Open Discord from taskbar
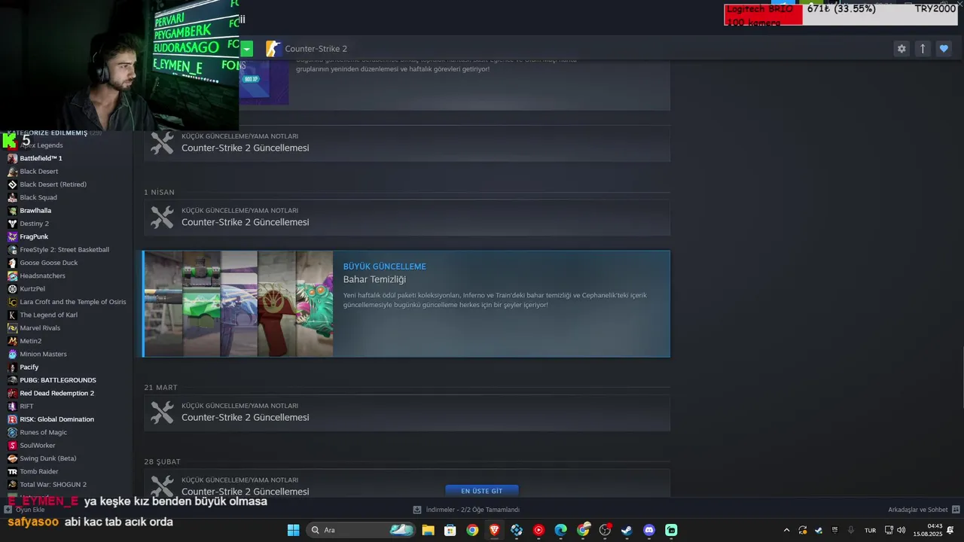The height and width of the screenshot is (542, 964). [649, 530]
